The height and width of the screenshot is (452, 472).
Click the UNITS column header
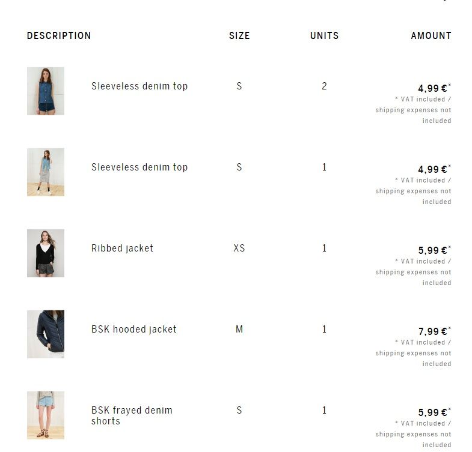[324, 35]
